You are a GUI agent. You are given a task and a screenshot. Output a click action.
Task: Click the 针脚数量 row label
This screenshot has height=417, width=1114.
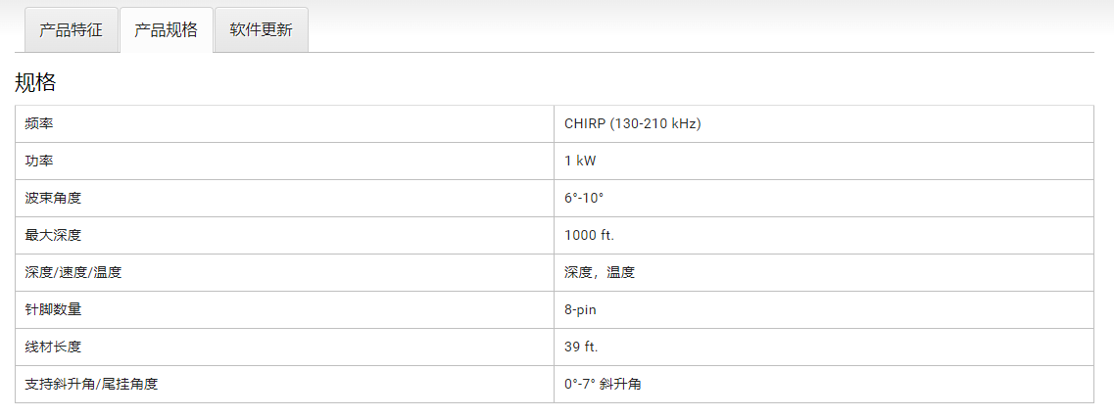pos(53,310)
